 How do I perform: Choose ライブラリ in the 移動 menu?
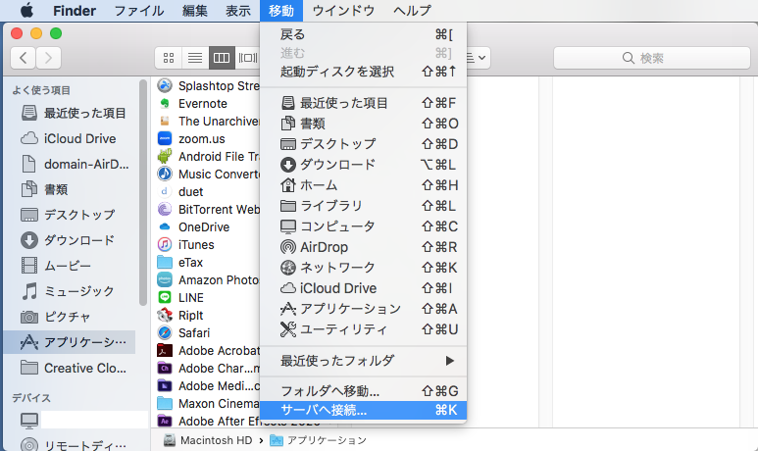[363, 206]
